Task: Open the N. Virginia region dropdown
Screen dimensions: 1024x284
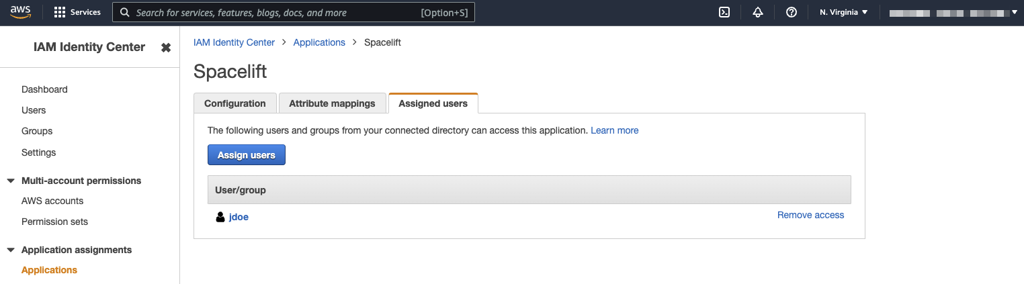Action: point(844,12)
